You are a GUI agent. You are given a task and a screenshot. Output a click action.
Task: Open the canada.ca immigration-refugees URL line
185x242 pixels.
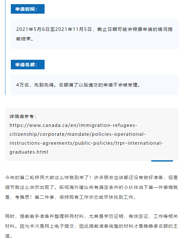click(x=74, y=125)
